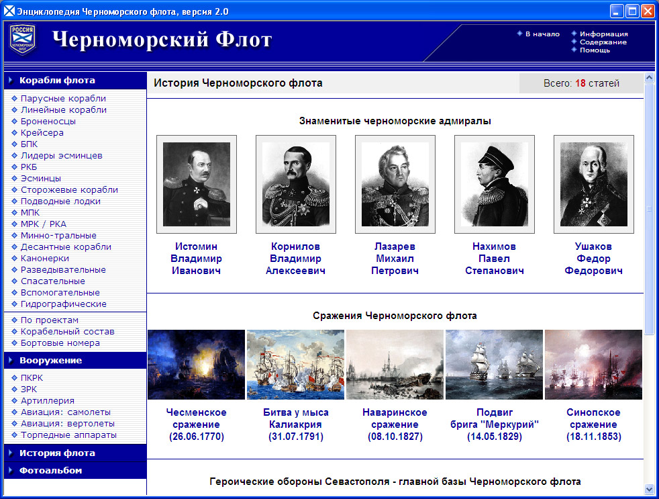Open the Артиллерия category
659x499 pixels.
coord(47,400)
